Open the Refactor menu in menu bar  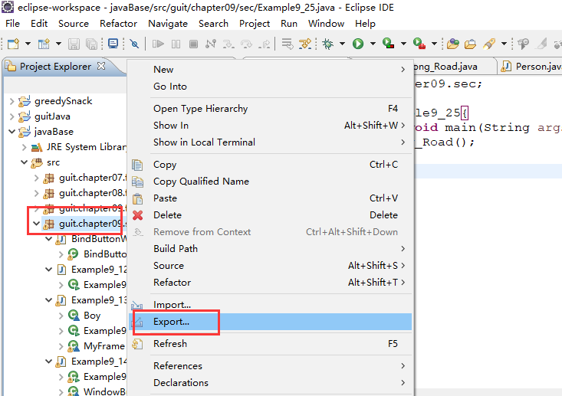tap(118, 24)
